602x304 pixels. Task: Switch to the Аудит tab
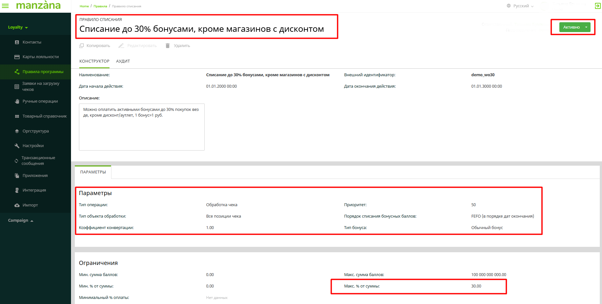123,61
